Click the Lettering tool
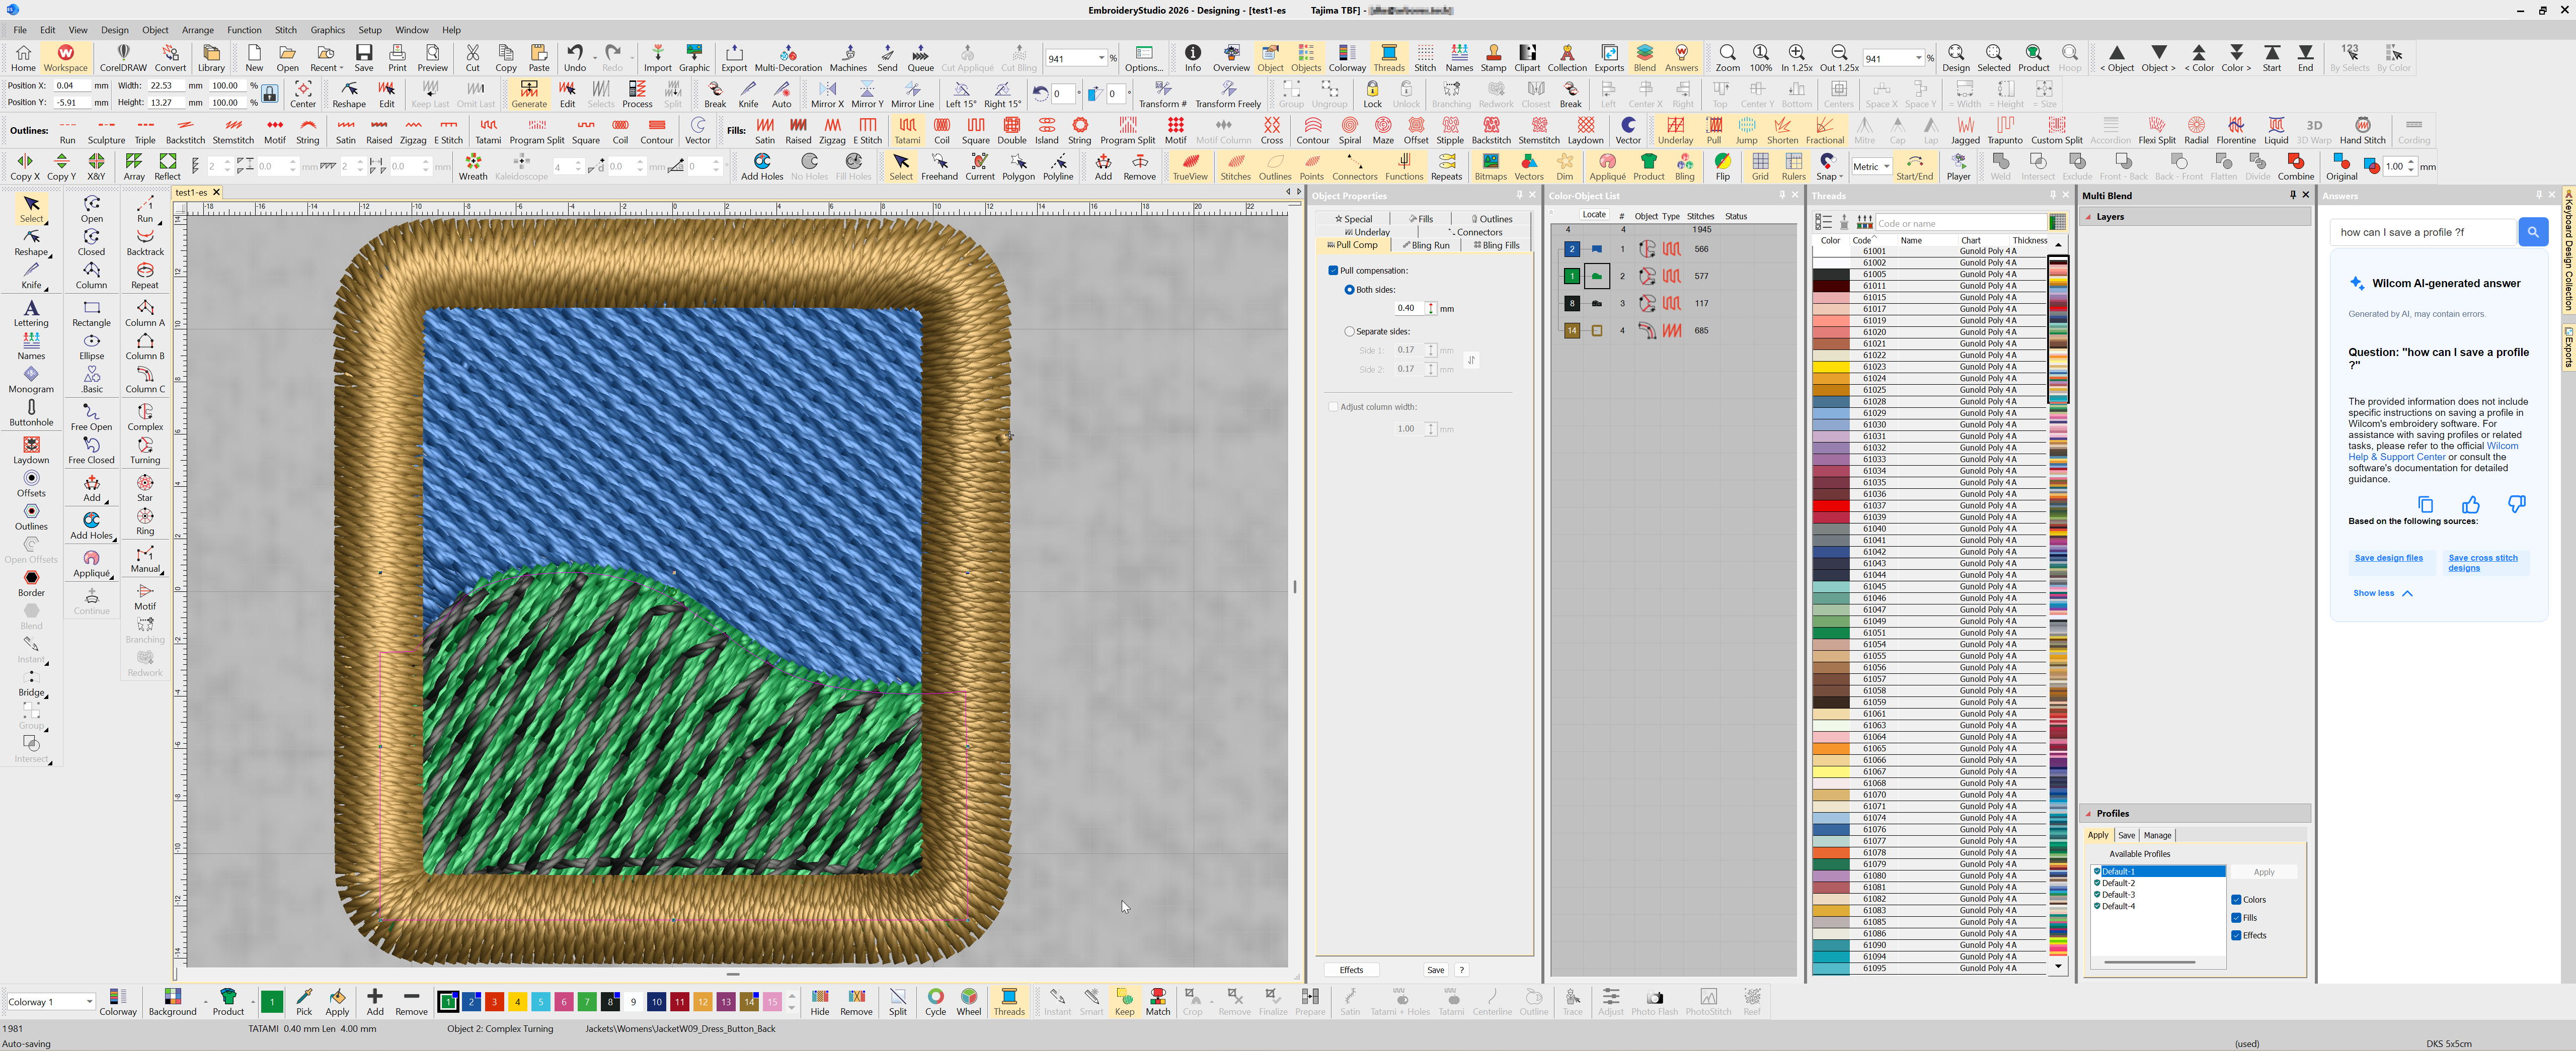This screenshot has height=1051, width=2576. pos(31,313)
